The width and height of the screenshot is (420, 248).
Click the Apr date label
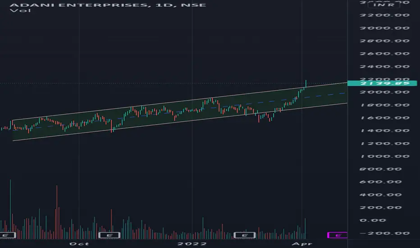coord(302,243)
